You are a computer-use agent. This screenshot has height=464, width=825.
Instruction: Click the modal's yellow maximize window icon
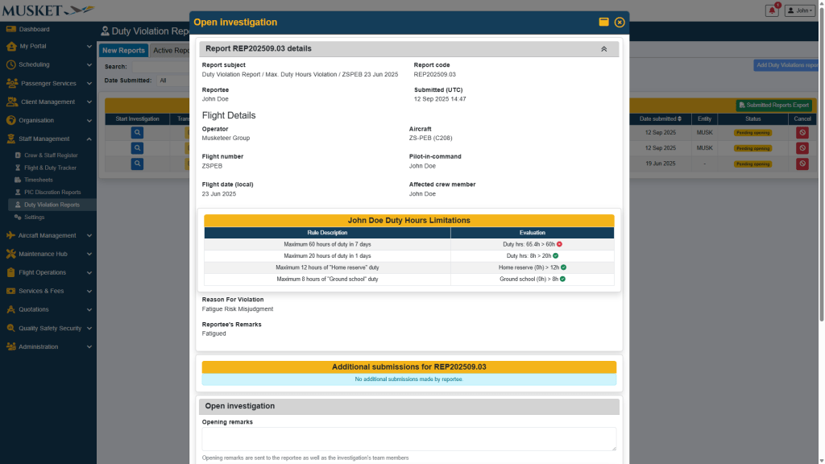(x=603, y=23)
